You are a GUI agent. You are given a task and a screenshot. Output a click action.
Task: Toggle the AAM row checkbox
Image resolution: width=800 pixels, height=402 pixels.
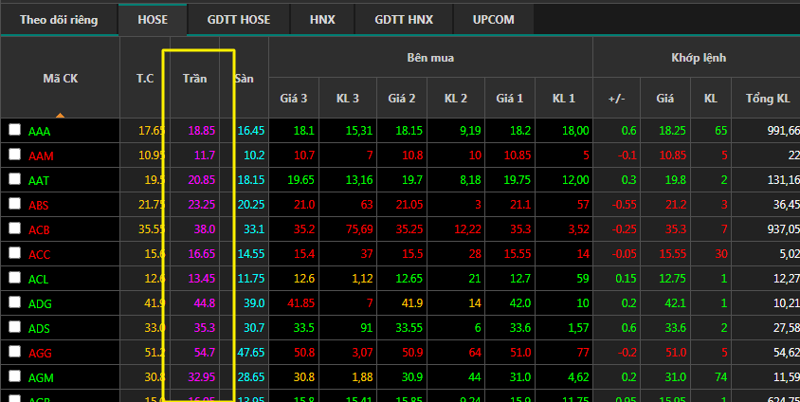click(14, 155)
